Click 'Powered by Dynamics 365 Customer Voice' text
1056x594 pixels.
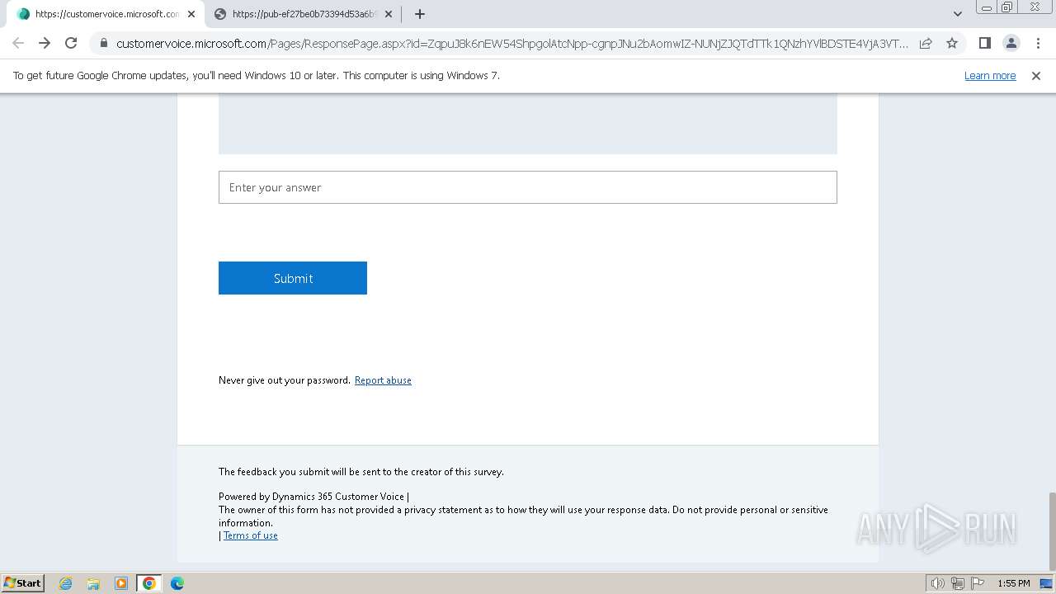pos(312,497)
